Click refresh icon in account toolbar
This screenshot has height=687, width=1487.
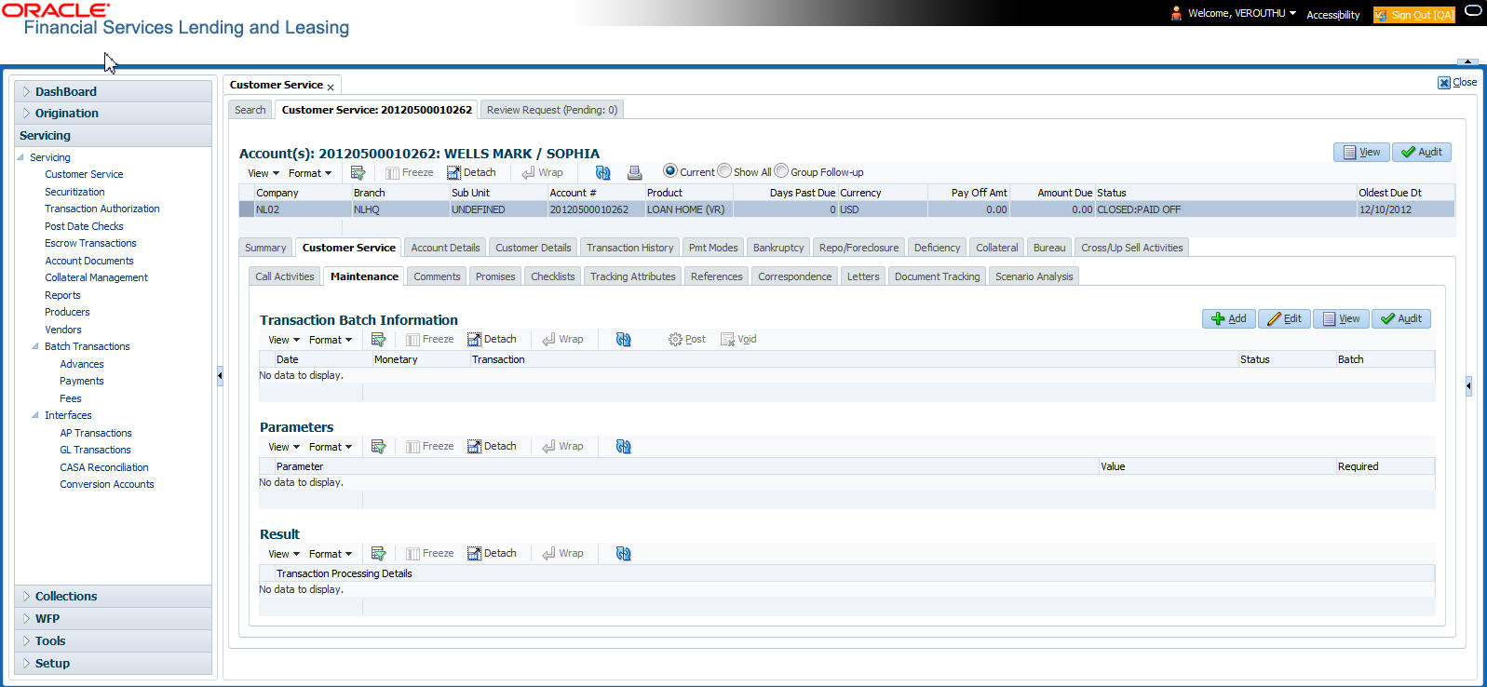click(603, 173)
